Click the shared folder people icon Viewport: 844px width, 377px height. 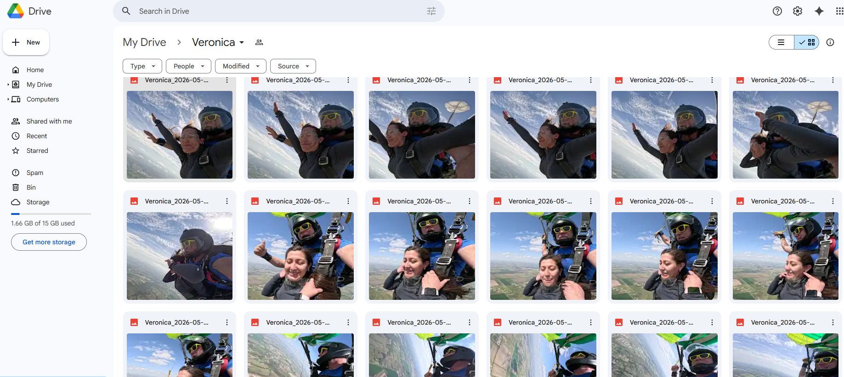pyautogui.click(x=259, y=42)
